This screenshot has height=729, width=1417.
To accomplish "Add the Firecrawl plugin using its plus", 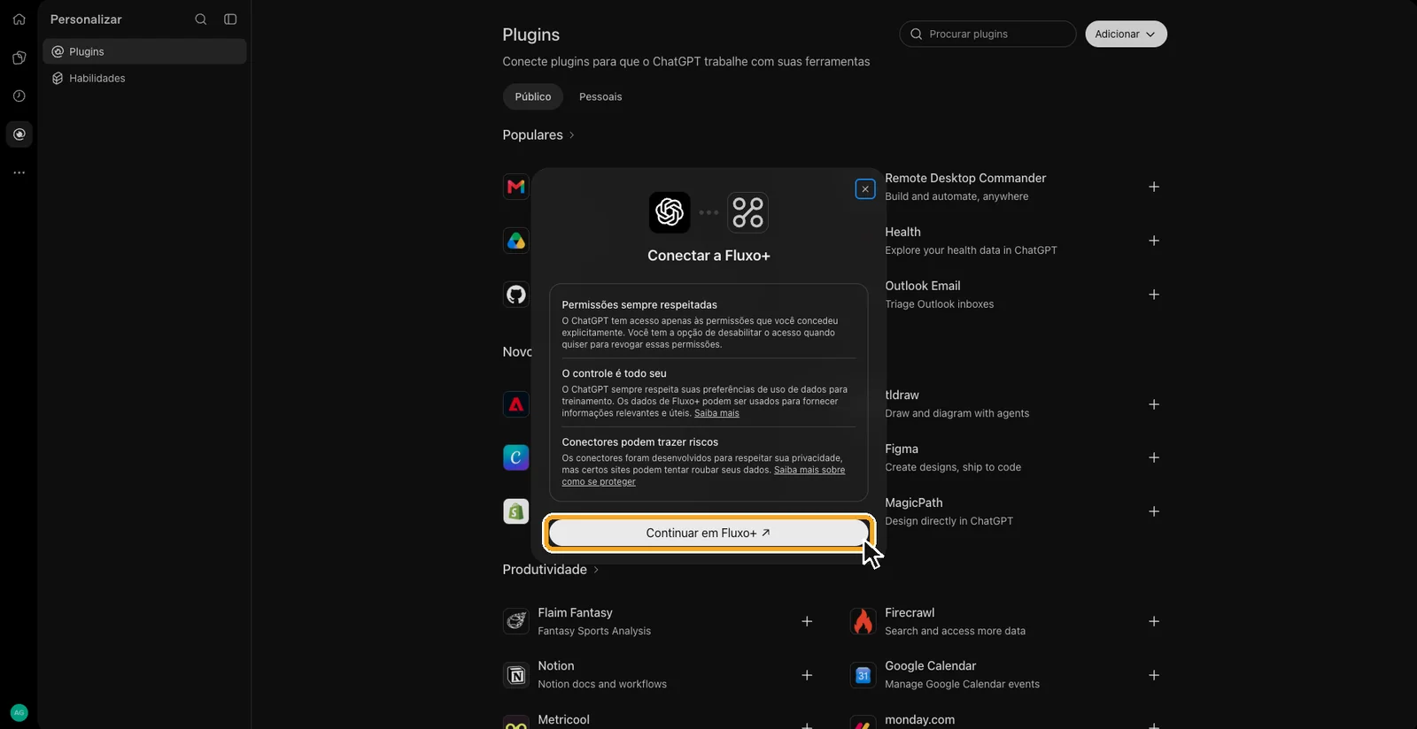I will pos(1154,621).
